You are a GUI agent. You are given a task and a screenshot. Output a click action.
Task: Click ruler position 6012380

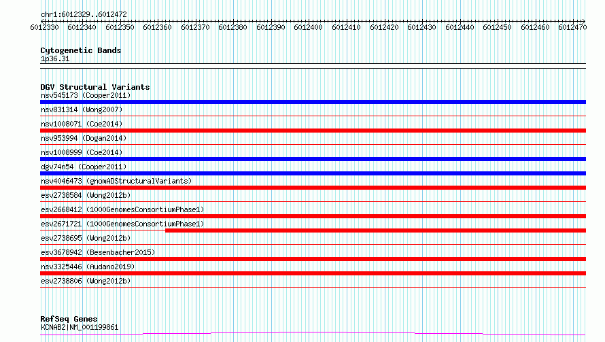232,27
